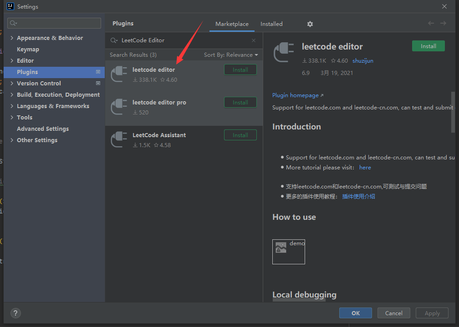Image resolution: width=459 pixels, height=327 pixels.
Task: Install LeetCode Assistant plugin
Action: 240,135
